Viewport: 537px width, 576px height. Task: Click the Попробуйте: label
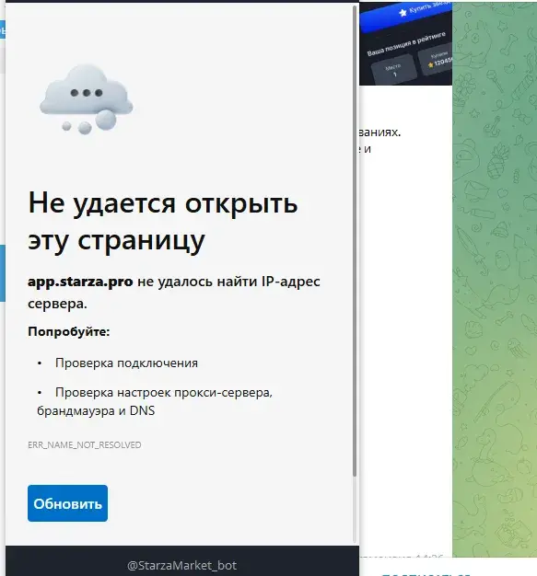click(x=69, y=332)
